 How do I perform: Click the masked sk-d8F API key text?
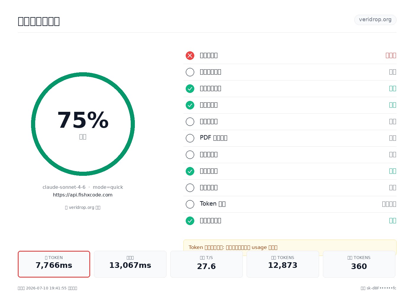[x=379, y=288]
